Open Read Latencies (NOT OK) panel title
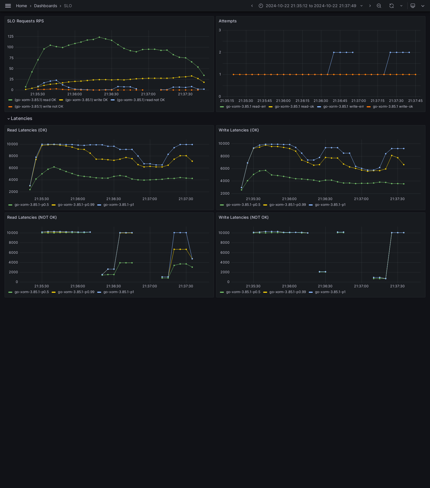This screenshot has height=488, width=430. click(32, 217)
